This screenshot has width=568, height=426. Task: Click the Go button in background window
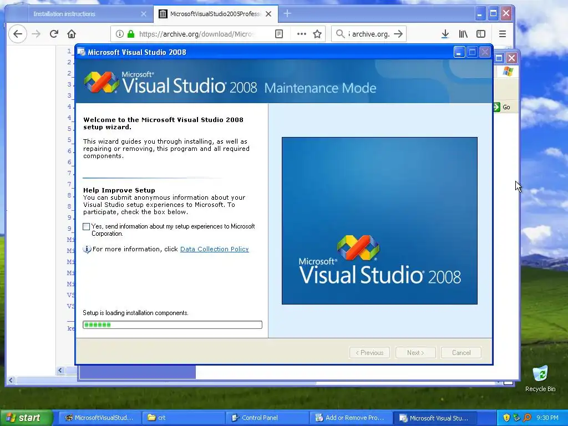pos(502,107)
